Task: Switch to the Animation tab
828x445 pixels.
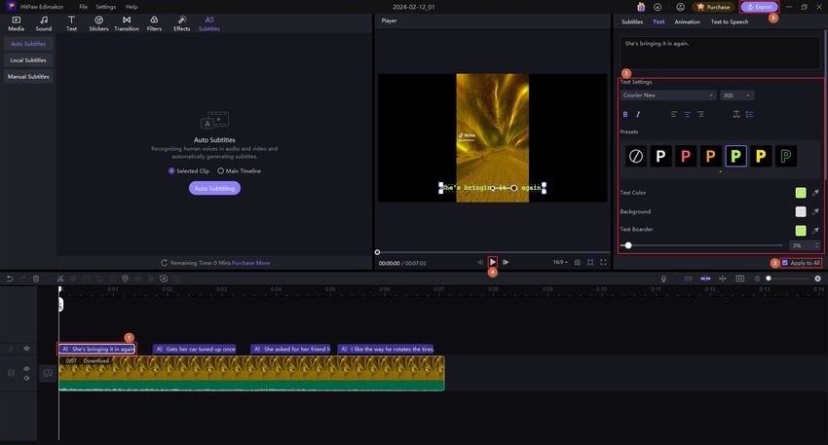Action: pos(687,21)
